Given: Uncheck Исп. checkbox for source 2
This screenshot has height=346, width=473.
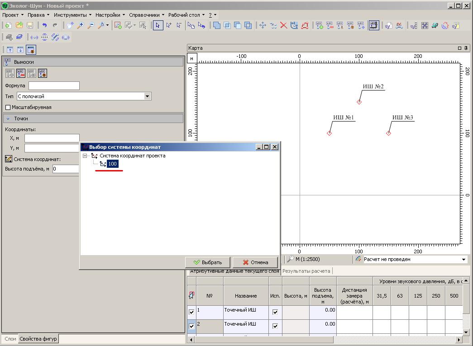Looking at the screenshot, I should click(275, 326).
